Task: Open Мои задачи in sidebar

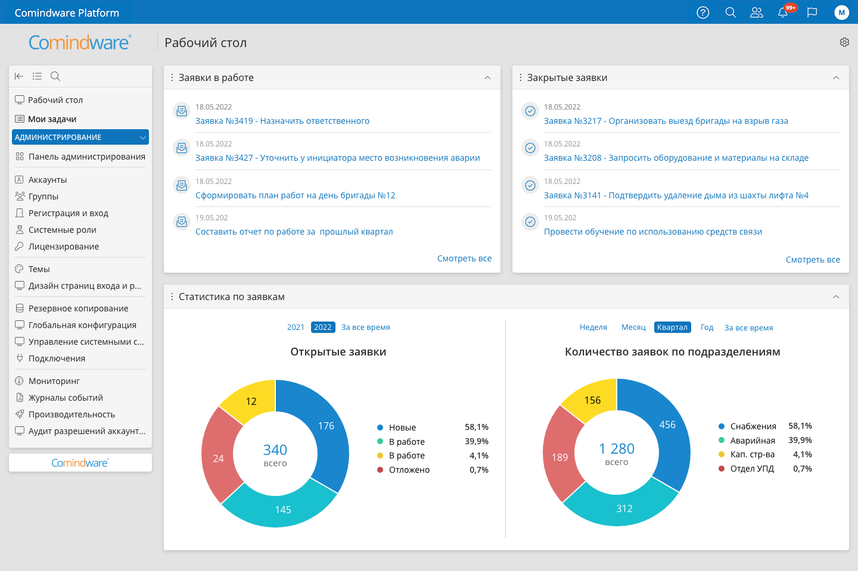Action: [x=52, y=119]
